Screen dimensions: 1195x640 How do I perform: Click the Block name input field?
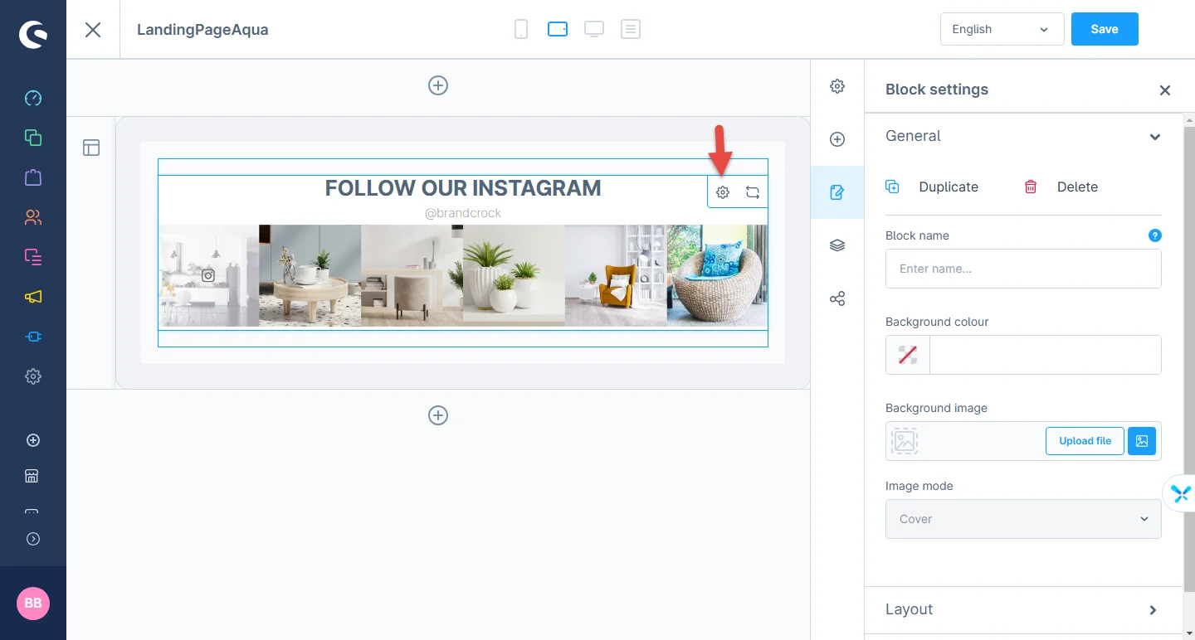pos(1023,269)
